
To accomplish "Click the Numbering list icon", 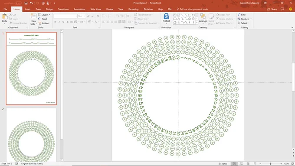I will point(110,16).
